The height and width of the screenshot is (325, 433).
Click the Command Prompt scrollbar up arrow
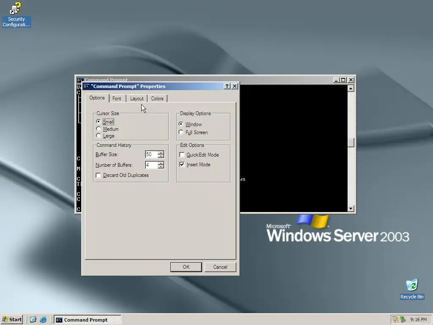coord(351,88)
